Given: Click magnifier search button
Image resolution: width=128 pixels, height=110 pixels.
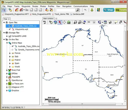Looking at the screenshot, I should tap(78, 10).
